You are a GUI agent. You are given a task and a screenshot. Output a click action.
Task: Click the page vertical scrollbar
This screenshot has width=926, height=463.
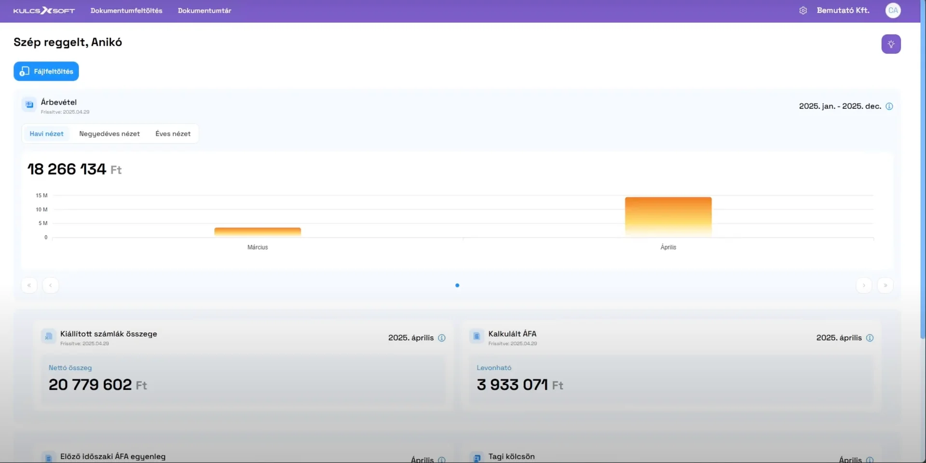click(923, 169)
